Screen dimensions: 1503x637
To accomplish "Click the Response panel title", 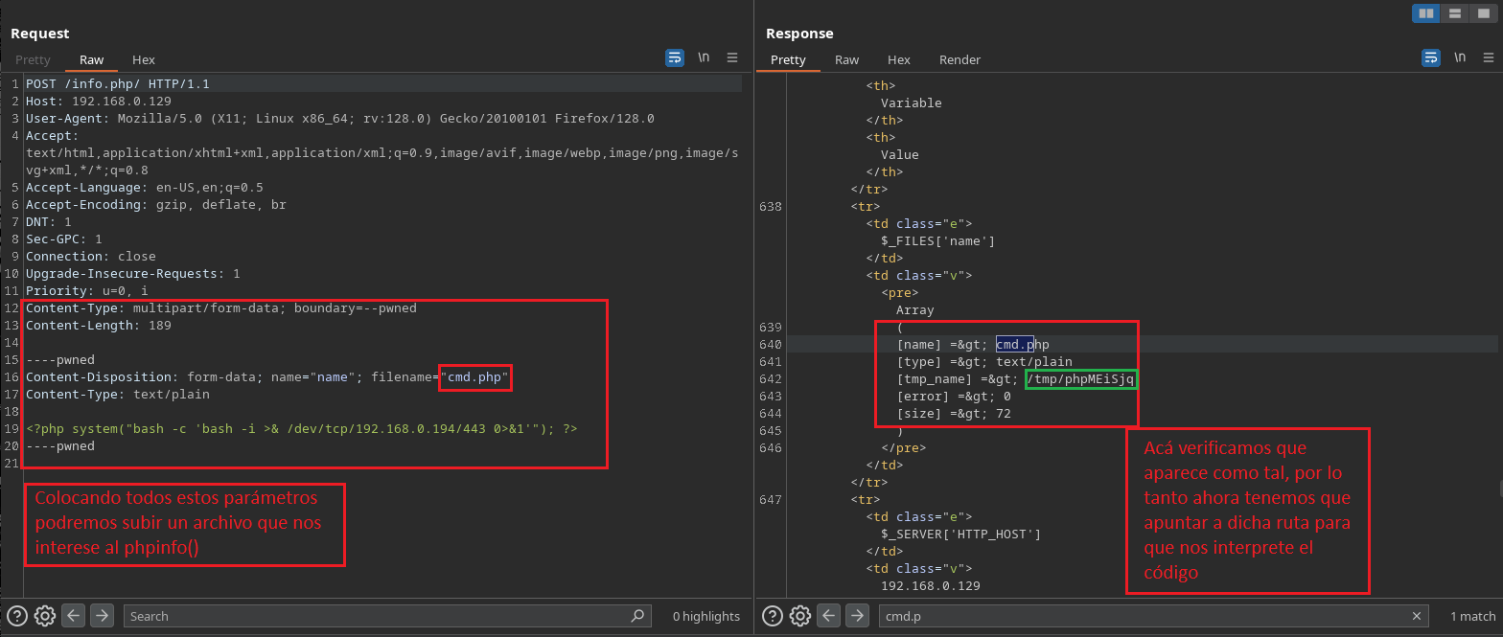I will click(x=799, y=34).
